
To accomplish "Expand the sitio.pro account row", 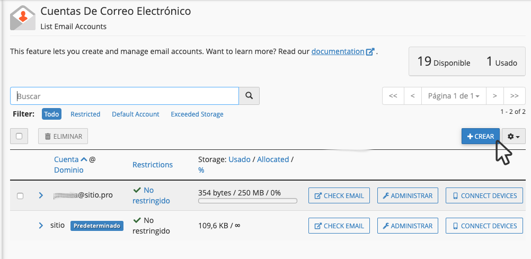I will pyautogui.click(x=41, y=195).
